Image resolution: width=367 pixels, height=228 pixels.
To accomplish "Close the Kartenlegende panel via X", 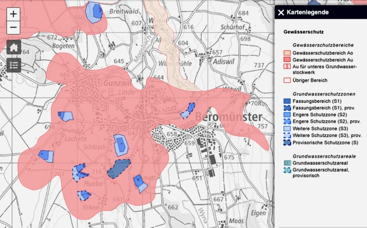I will point(281,12).
